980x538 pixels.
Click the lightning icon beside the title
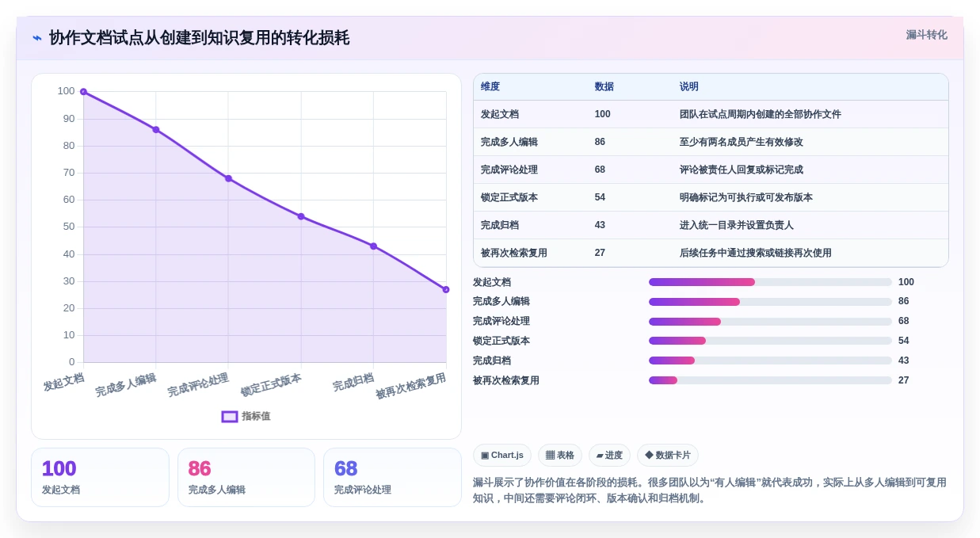(37, 38)
